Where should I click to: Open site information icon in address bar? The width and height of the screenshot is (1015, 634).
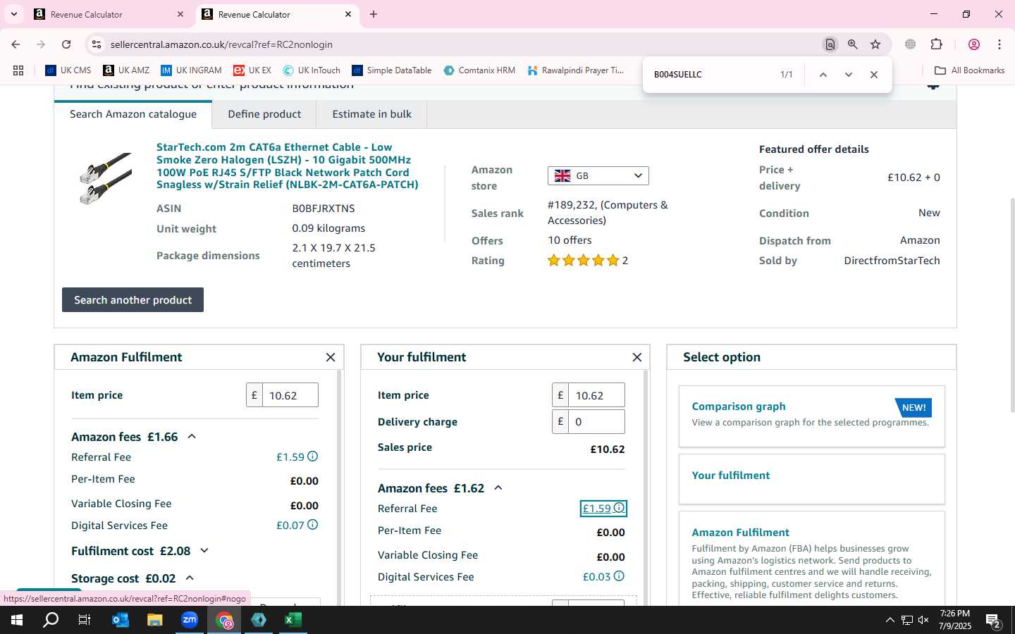(x=97, y=44)
